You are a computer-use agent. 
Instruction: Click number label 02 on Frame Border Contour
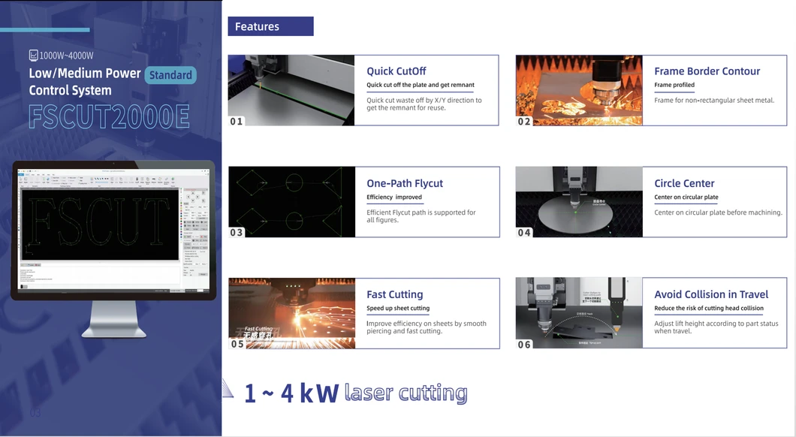point(524,122)
